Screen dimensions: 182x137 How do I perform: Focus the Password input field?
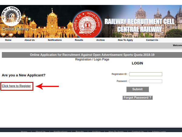tap(146, 81)
